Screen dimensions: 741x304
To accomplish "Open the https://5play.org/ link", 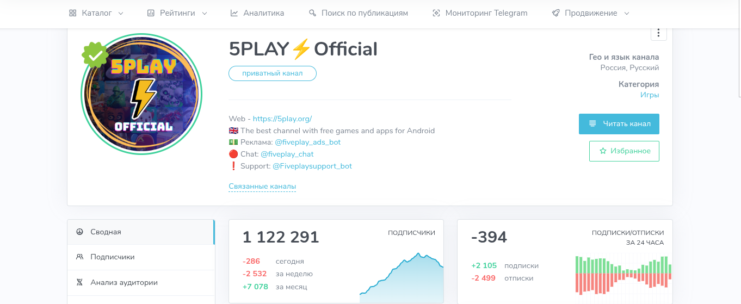I will [282, 119].
